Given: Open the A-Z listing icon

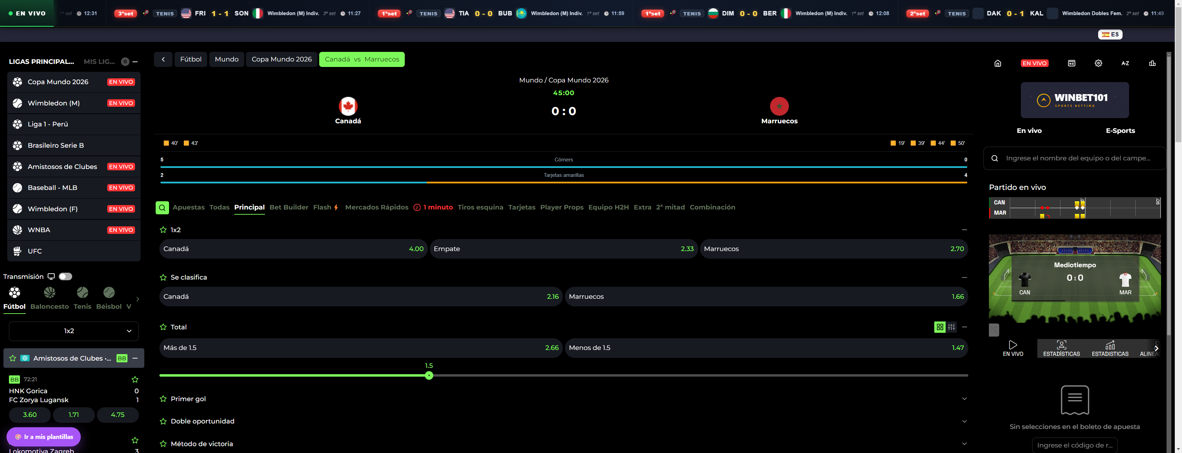Looking at the screenshot, I should coord(1125,63).
